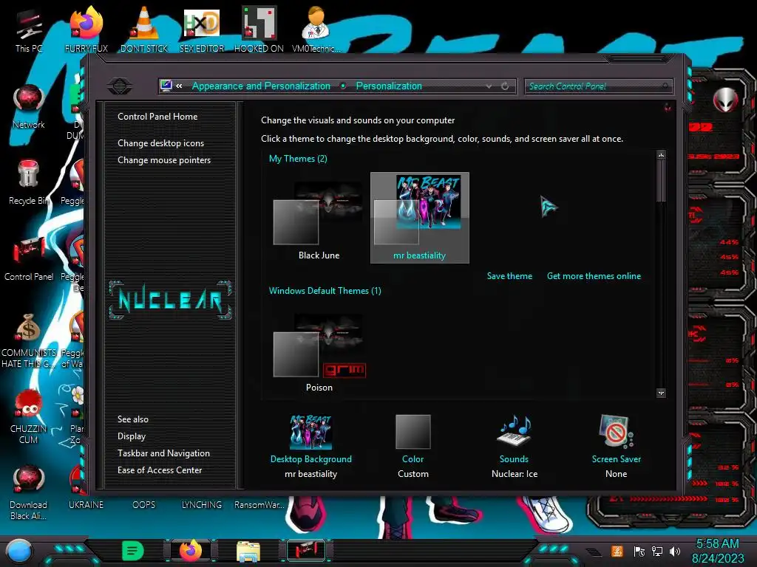Open the Control Panel desktop icon
The width and height of the screenshot is (757, 567).
[29, 258]
